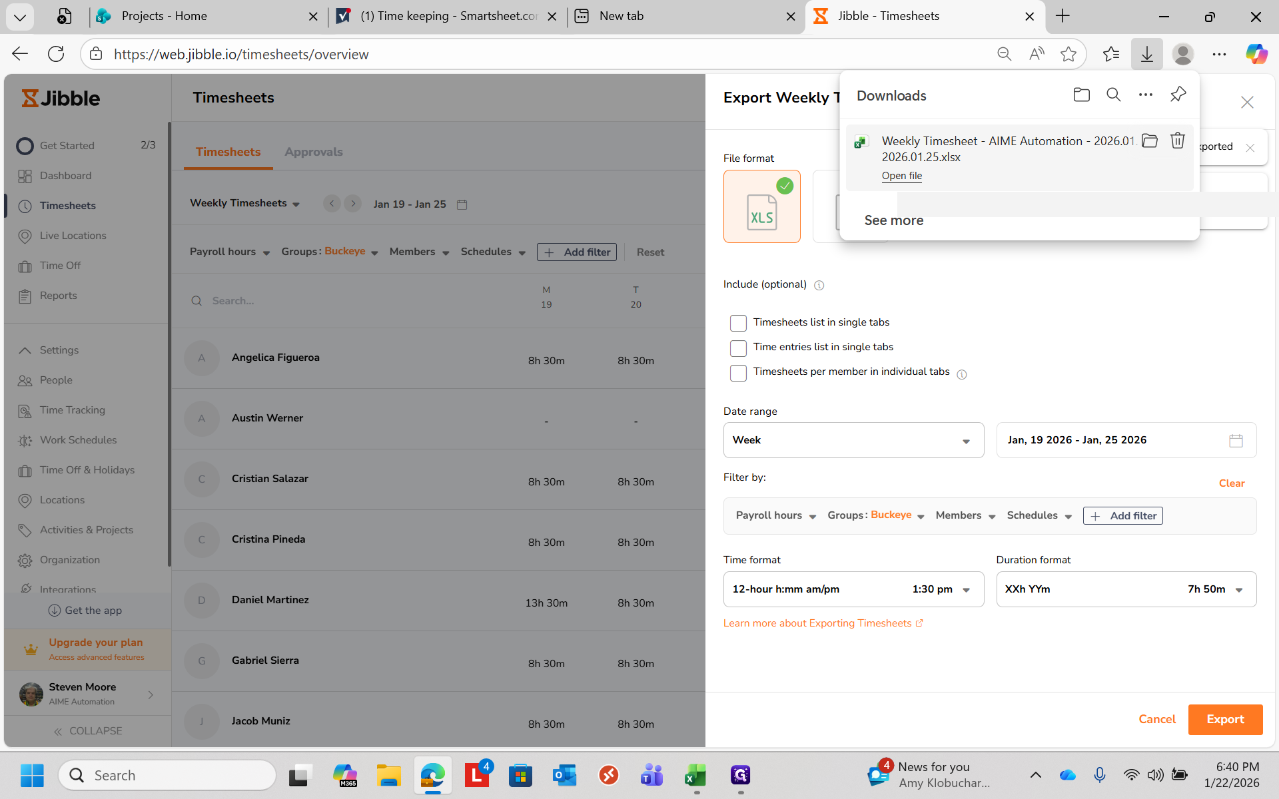Click the orange Export button

tap(1224, 719)
